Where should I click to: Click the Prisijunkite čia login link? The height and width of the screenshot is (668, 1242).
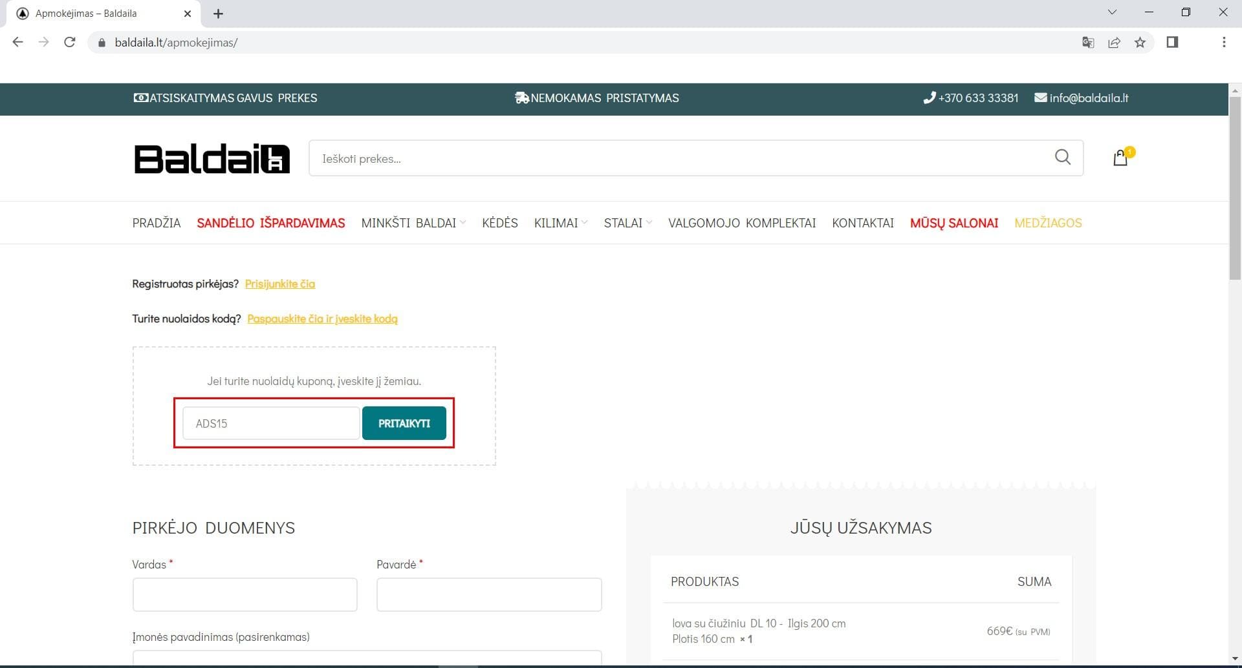tap(279, 284)
